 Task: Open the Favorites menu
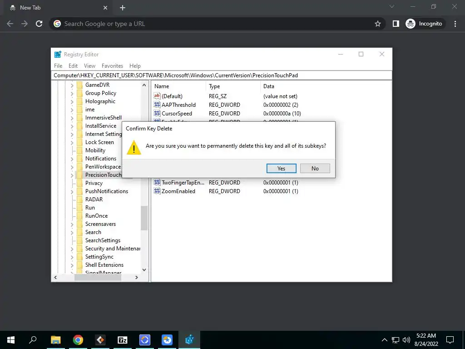tap(112, 66)
